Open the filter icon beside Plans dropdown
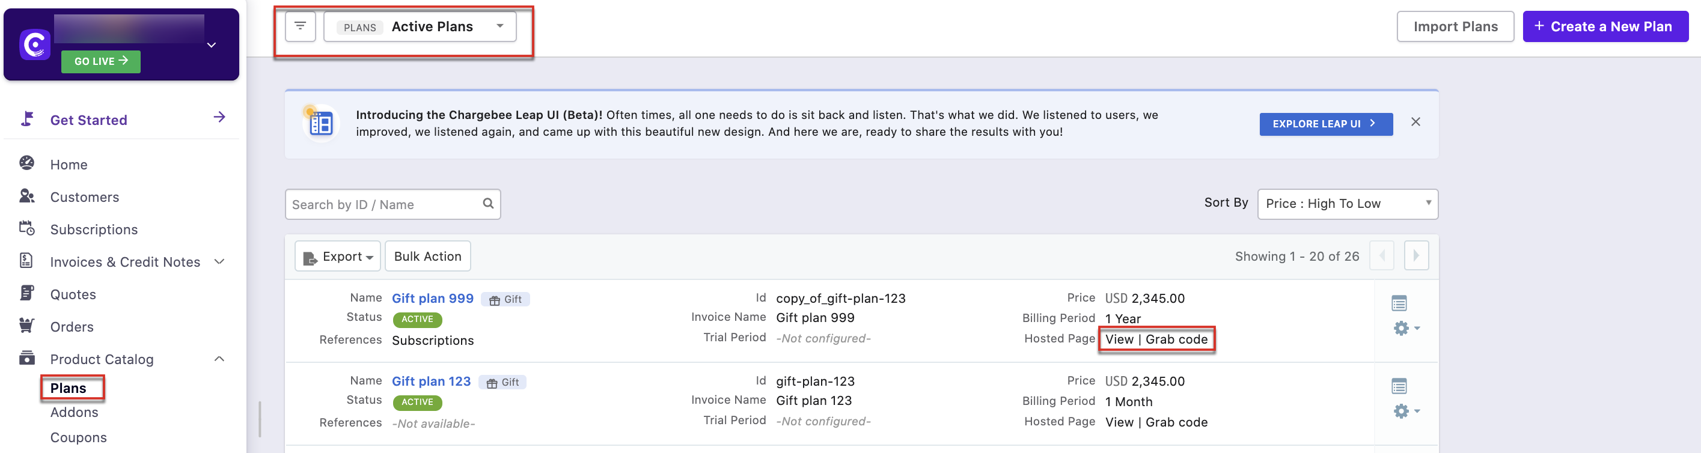The width and height of the screenshot is (1701, 453). point(301,26)
